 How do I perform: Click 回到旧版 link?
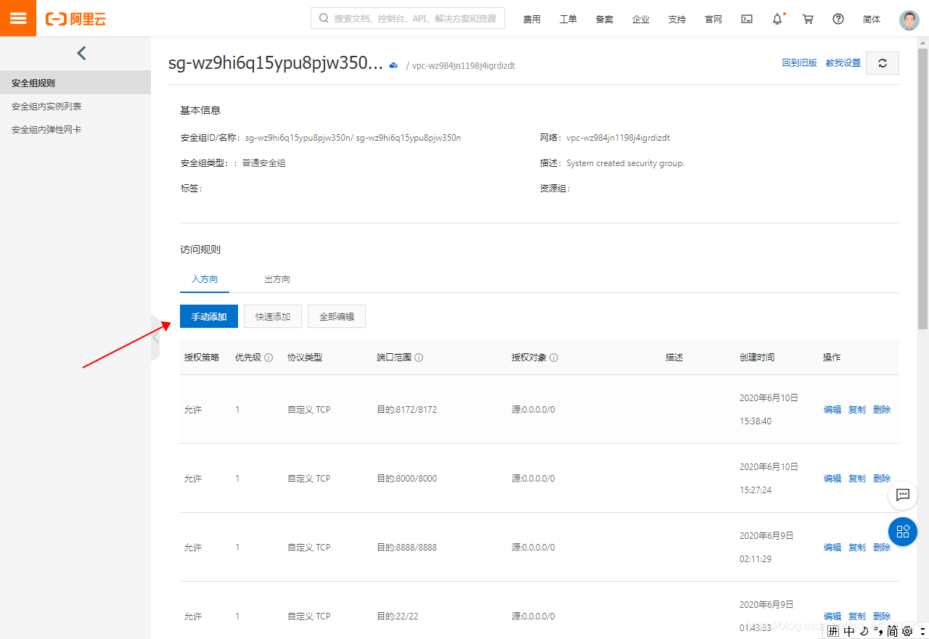click(799, 63)
